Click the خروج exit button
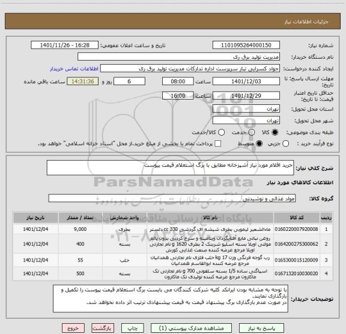 point(73,328)
